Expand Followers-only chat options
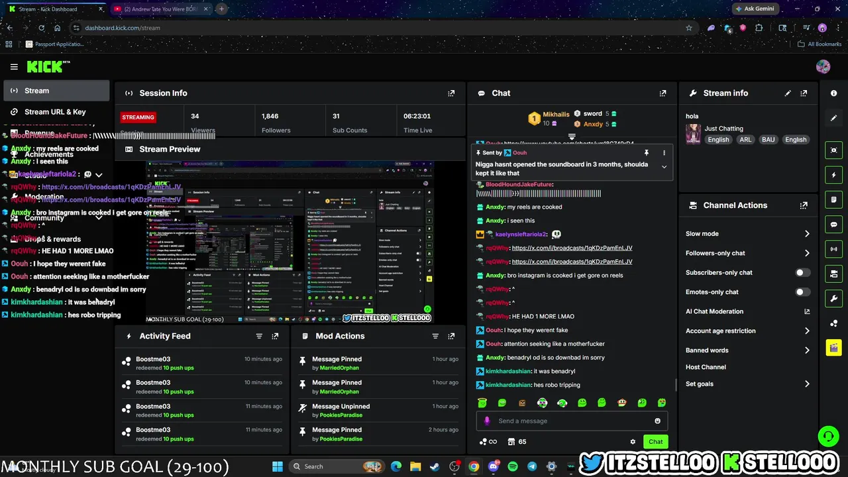This screenshot has width=848, height=477. click(x=807, y=253)
